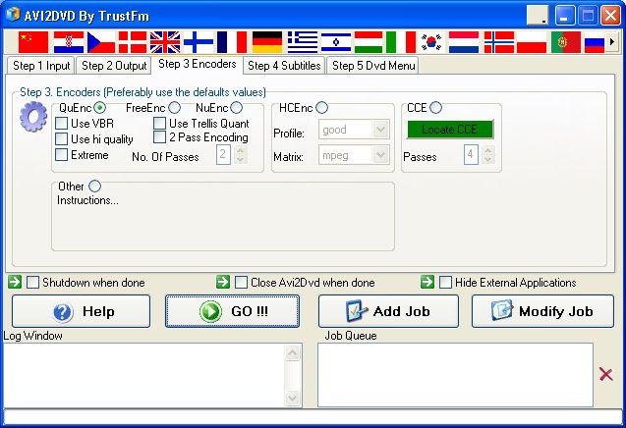
Task: Tick the Extreme checkbox
Action: pos(61,154)
